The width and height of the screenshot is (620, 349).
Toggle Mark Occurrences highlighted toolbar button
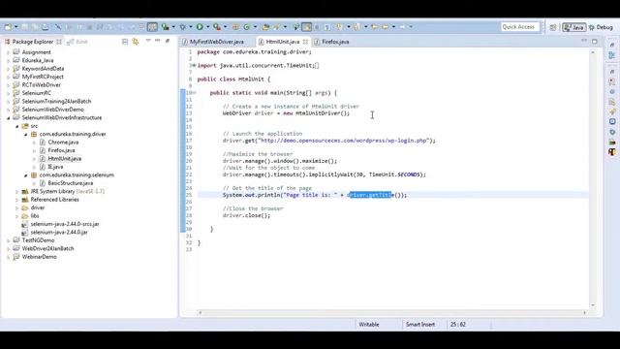click(306, 27)
